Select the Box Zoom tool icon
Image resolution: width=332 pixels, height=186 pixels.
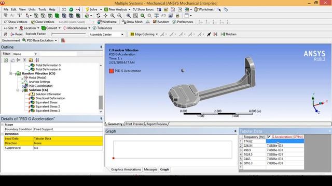(x=135, y=16)
